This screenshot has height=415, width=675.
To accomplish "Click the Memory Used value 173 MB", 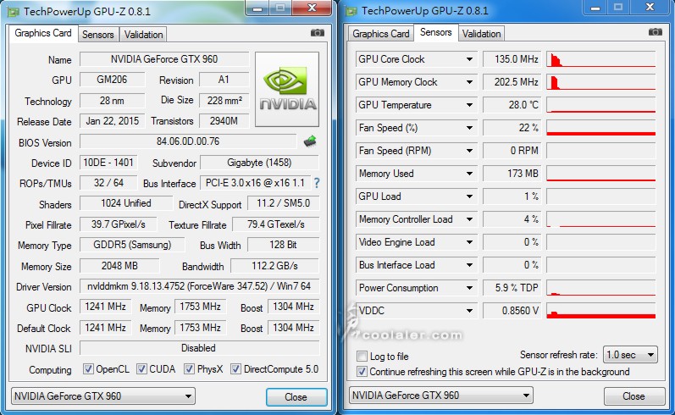I will (x=511, y=174).
